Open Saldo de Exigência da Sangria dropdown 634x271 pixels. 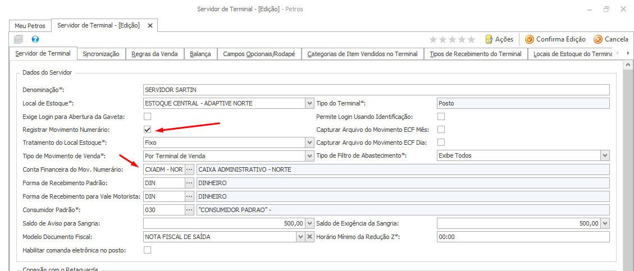[x=605, y=223]
